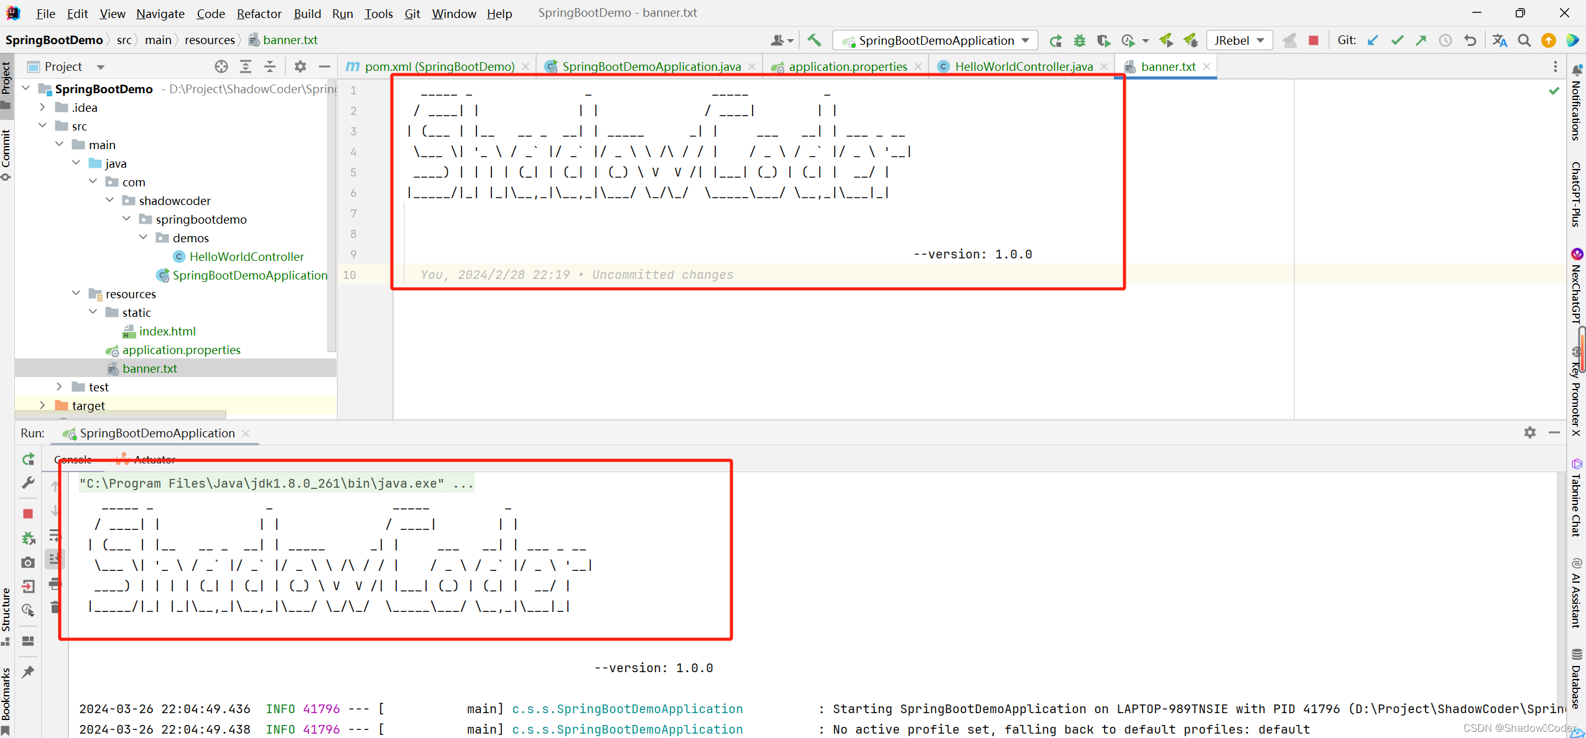Open the JRebel dropdown
1586x738 pixels.
pos(1240,40)
